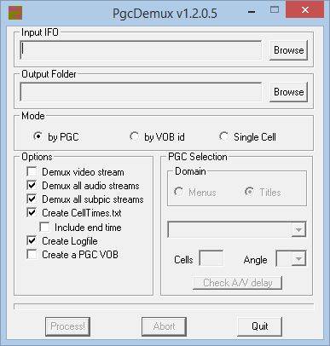
Task: Browse for the Input IFO file
Action: coord(288,50)
